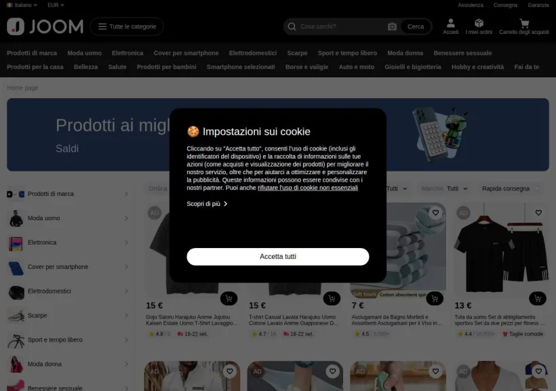556x391 pixels.
Task: Select Prodotti di marca in navigation bar
Action: [x=32, y=53]
